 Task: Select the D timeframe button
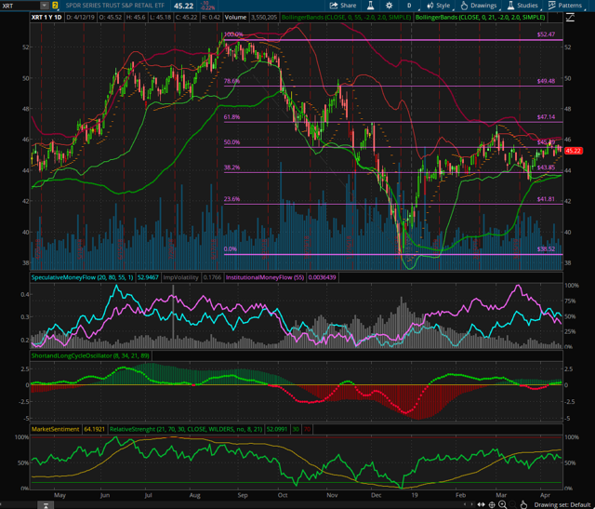[x=409, y=6]
